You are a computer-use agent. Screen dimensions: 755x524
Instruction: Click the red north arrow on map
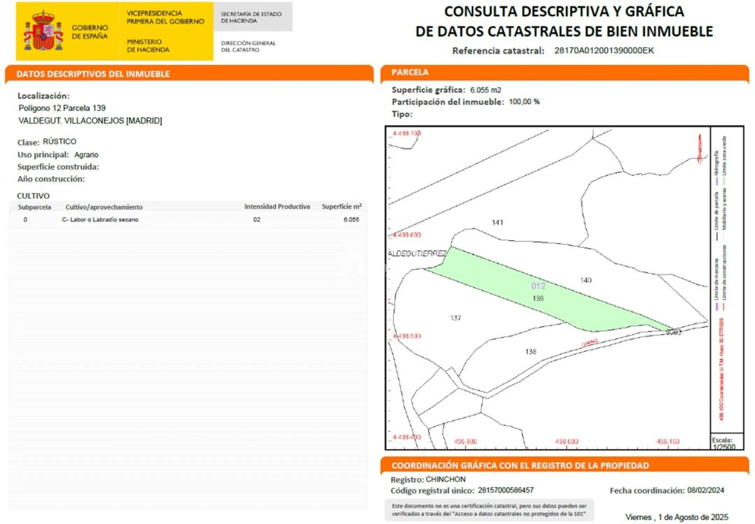click(700, 149)
